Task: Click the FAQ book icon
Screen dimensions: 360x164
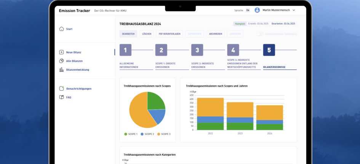Action: (x=61, y=97)
